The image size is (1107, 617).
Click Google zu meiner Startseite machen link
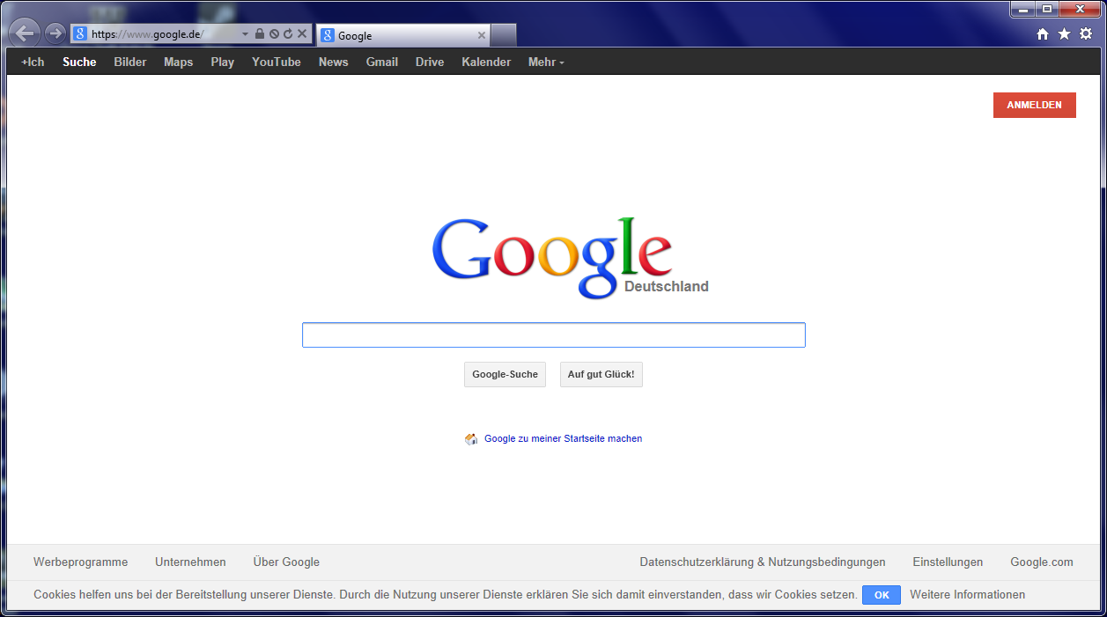[x=564, y=438]
